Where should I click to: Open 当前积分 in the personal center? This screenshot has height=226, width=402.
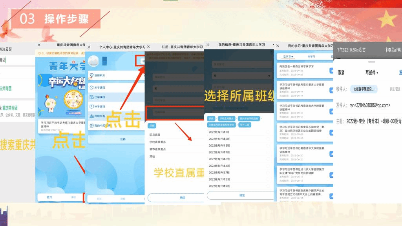(100, 75)
